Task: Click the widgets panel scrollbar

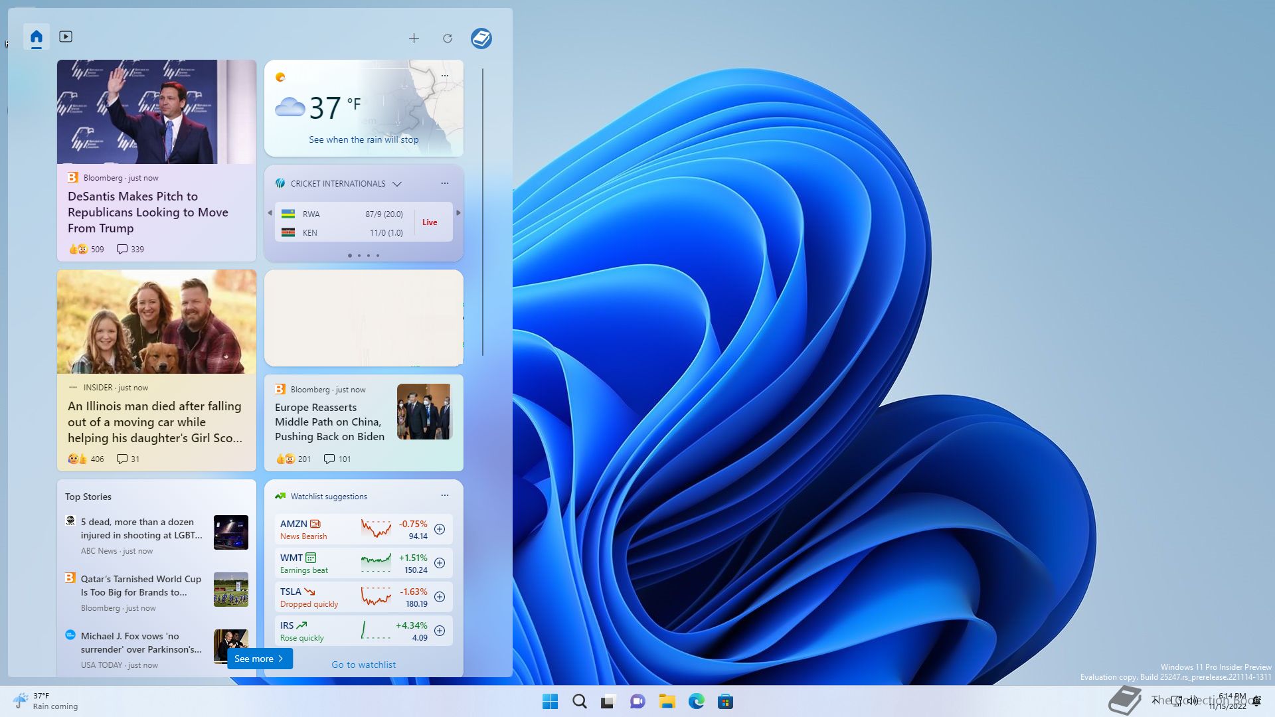Action: [483, 212]
